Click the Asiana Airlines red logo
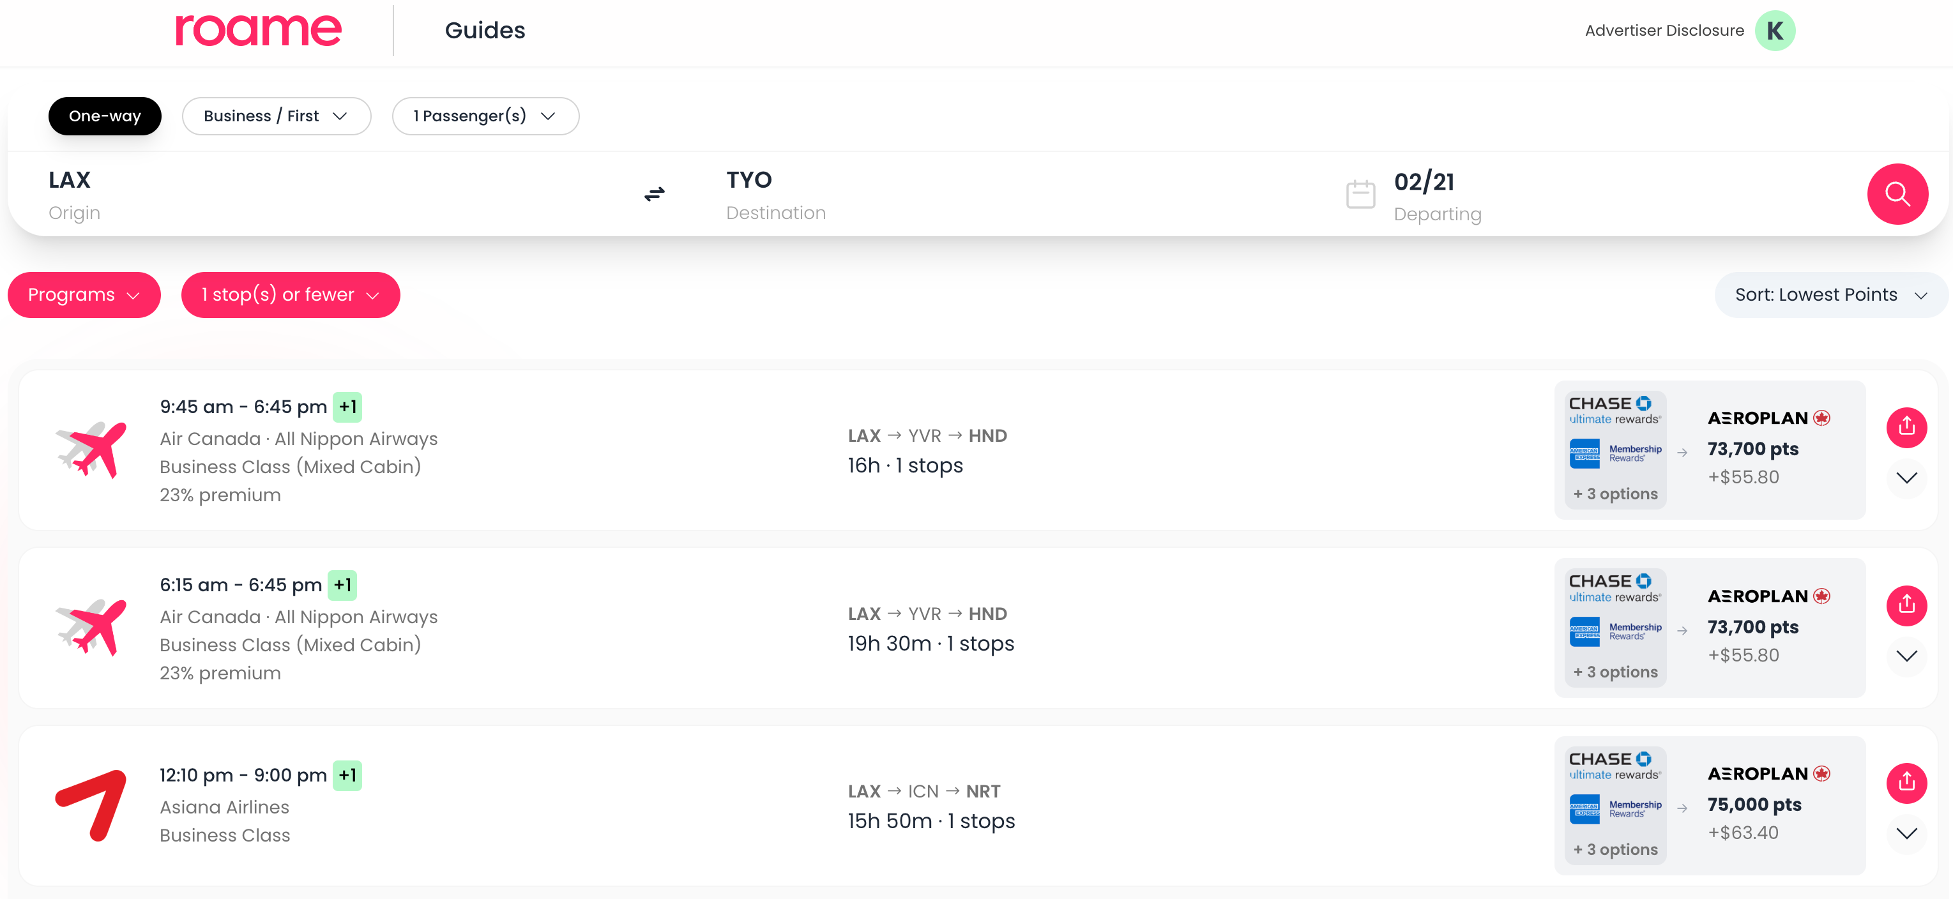The image size is (1953, 899). coord(91,806)
